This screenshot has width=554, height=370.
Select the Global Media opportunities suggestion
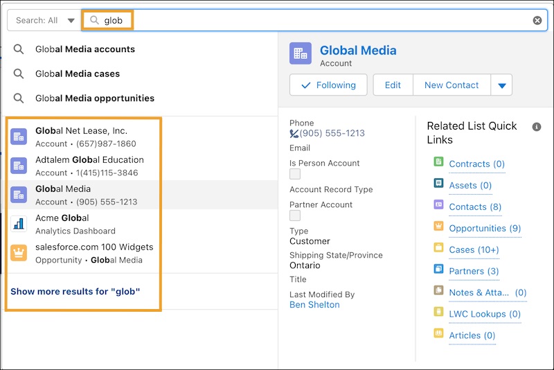point(95,98)
